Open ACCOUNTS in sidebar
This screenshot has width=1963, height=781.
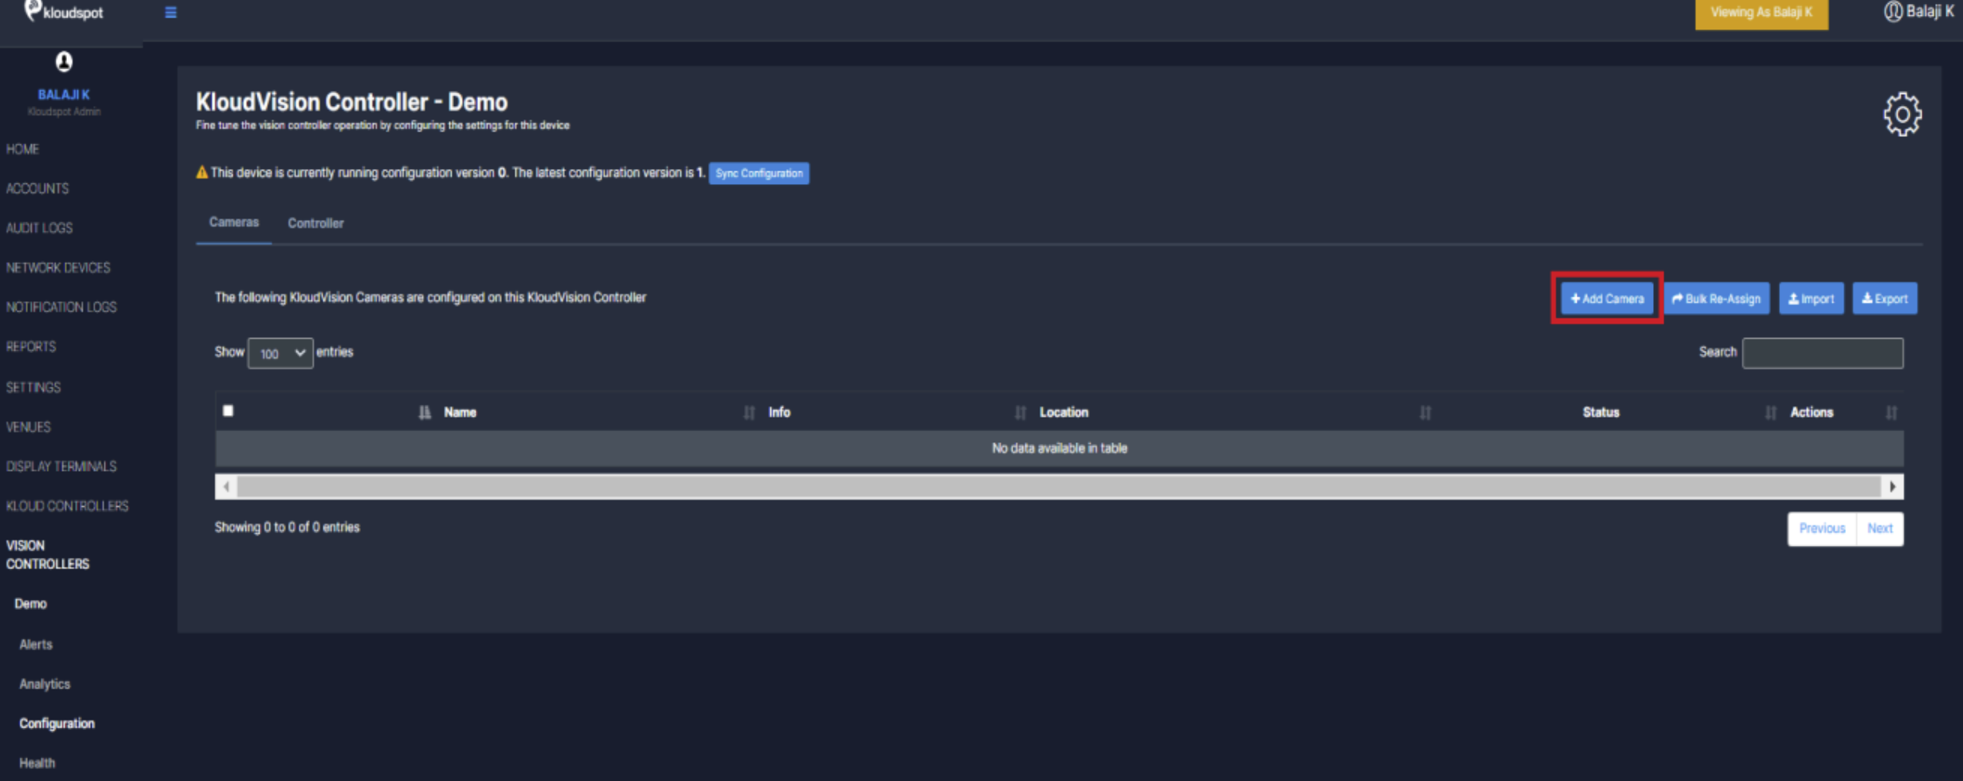(x=37, y=188)
